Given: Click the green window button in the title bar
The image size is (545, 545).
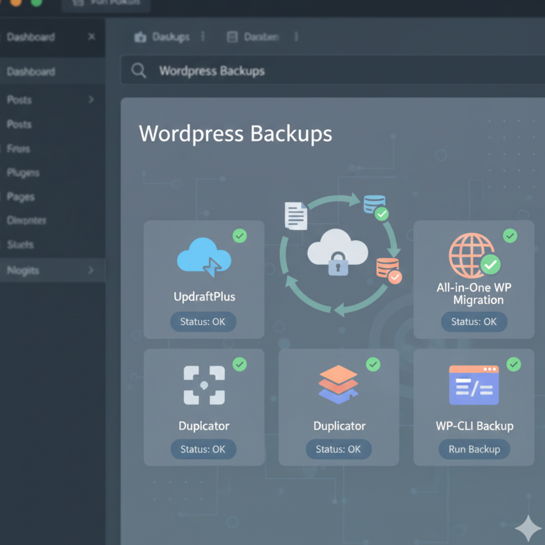Looking at the screenshot, I should click(37, 2).
